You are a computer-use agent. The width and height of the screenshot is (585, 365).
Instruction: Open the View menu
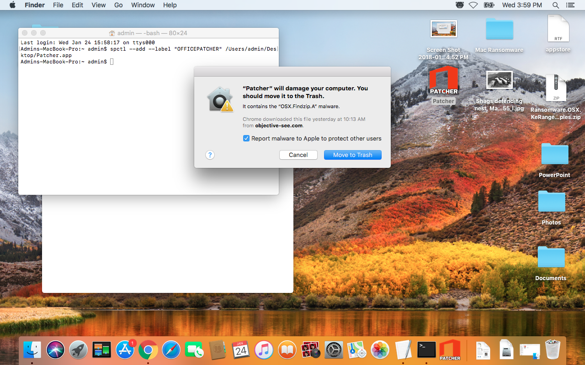[x=99, y=5]
